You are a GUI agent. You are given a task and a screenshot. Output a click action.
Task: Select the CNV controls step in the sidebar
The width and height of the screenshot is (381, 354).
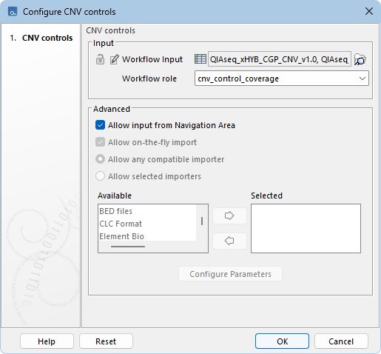(x=41, y=38)
